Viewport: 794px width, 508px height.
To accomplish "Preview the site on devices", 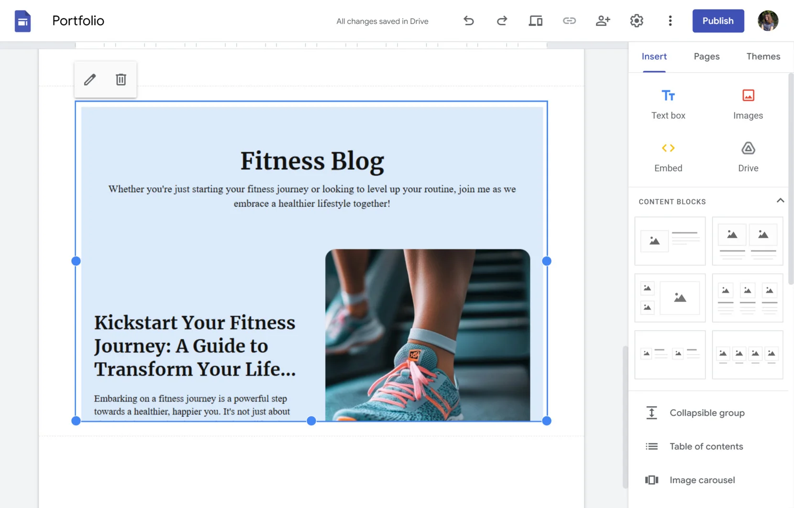I will click(535, 21).
